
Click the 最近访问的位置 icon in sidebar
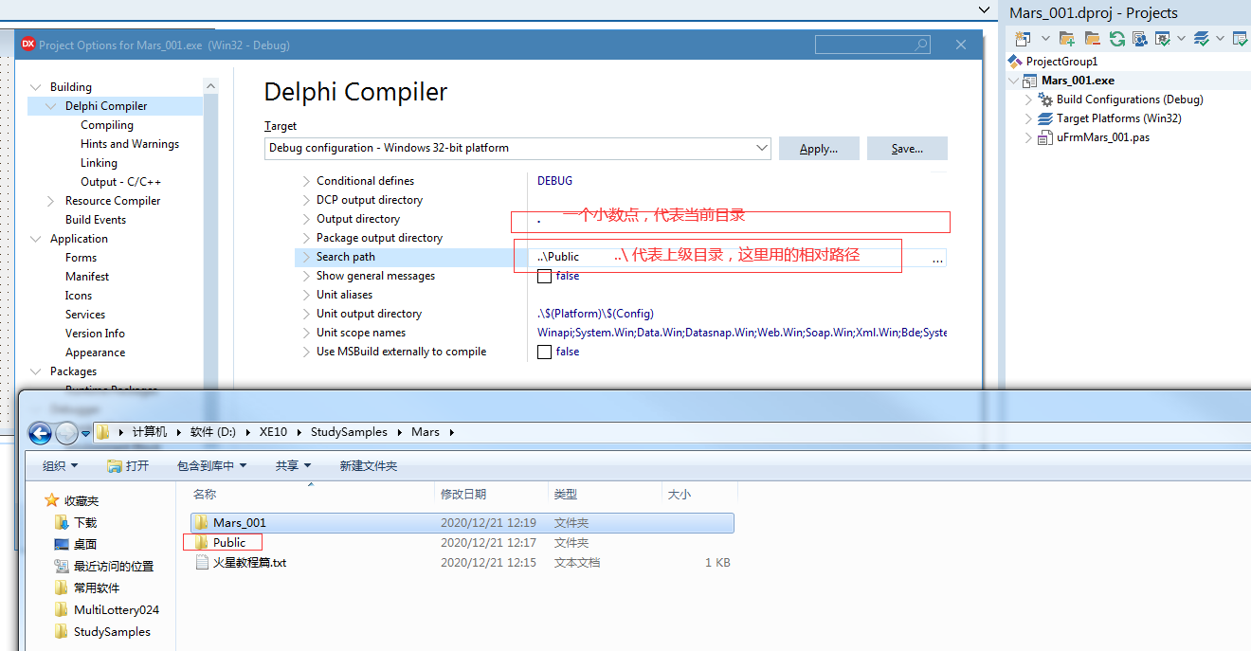[62, 566]
